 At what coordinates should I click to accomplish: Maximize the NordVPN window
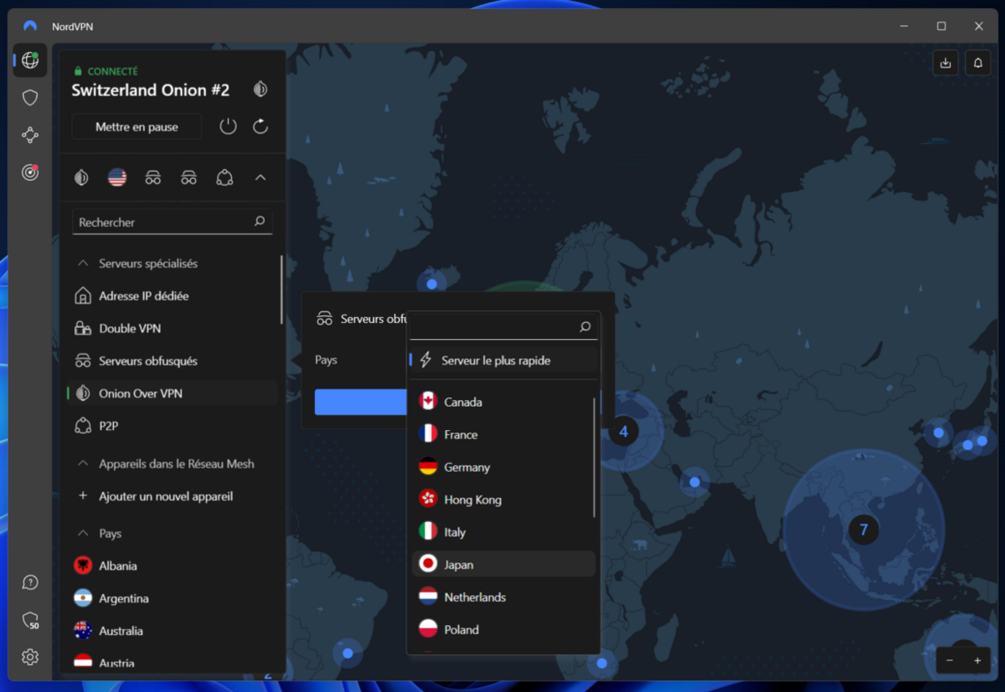click(x=941, y=26)
